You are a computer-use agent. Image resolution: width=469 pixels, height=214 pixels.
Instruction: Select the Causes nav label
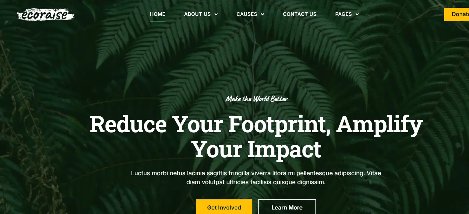[x=247, y=14]
